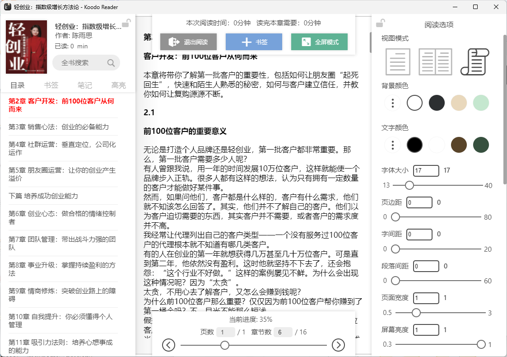Choose black text color
Viewport: 507px width, 357px height.
(x=414, y=145)
